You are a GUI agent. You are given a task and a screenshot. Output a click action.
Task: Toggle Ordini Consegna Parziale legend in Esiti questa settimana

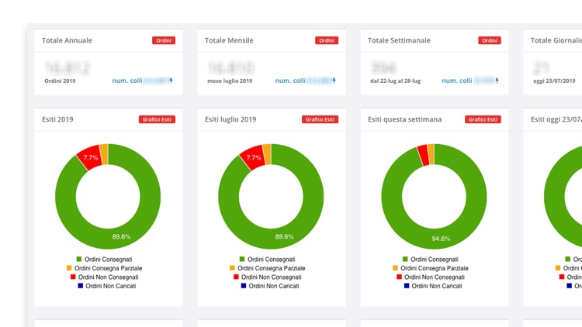(431, 268)
